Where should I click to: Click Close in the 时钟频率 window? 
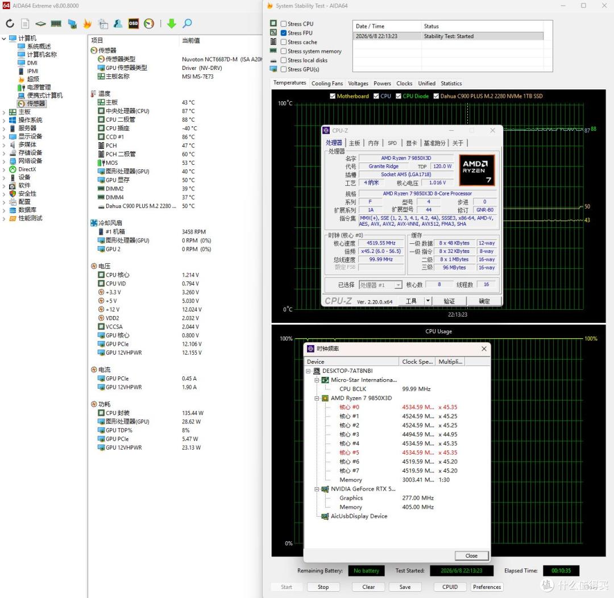click(471, 556)
